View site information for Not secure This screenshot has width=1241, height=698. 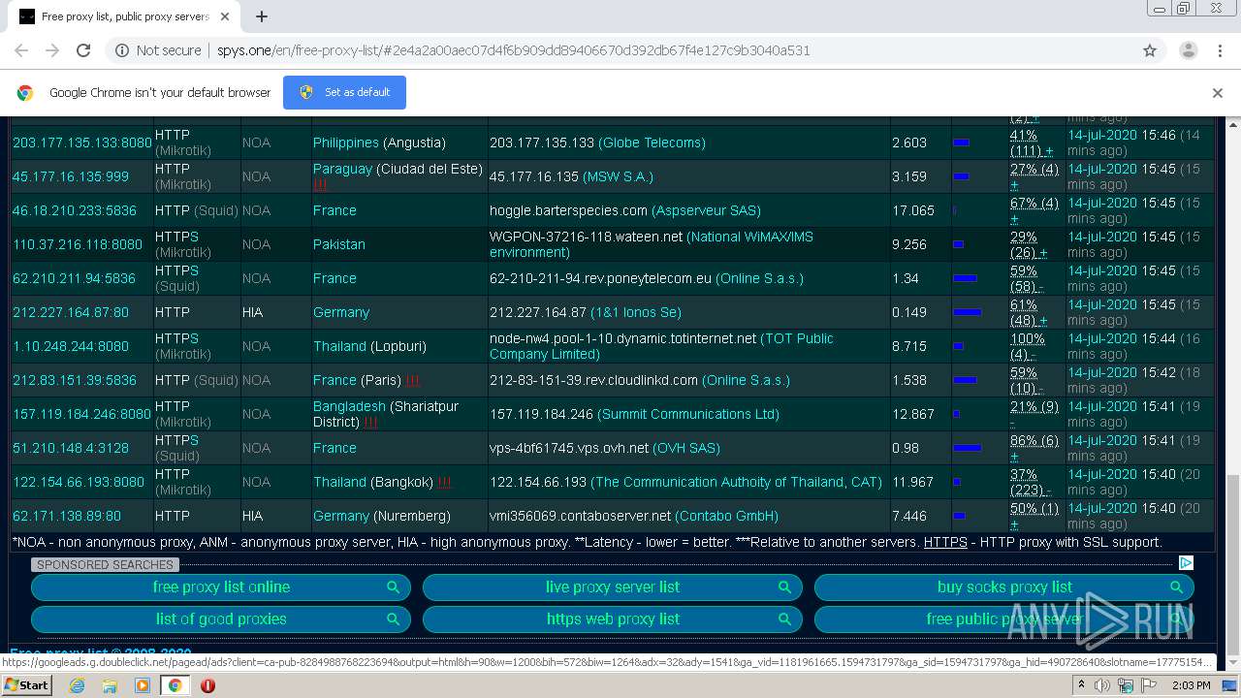pos(158,50)
